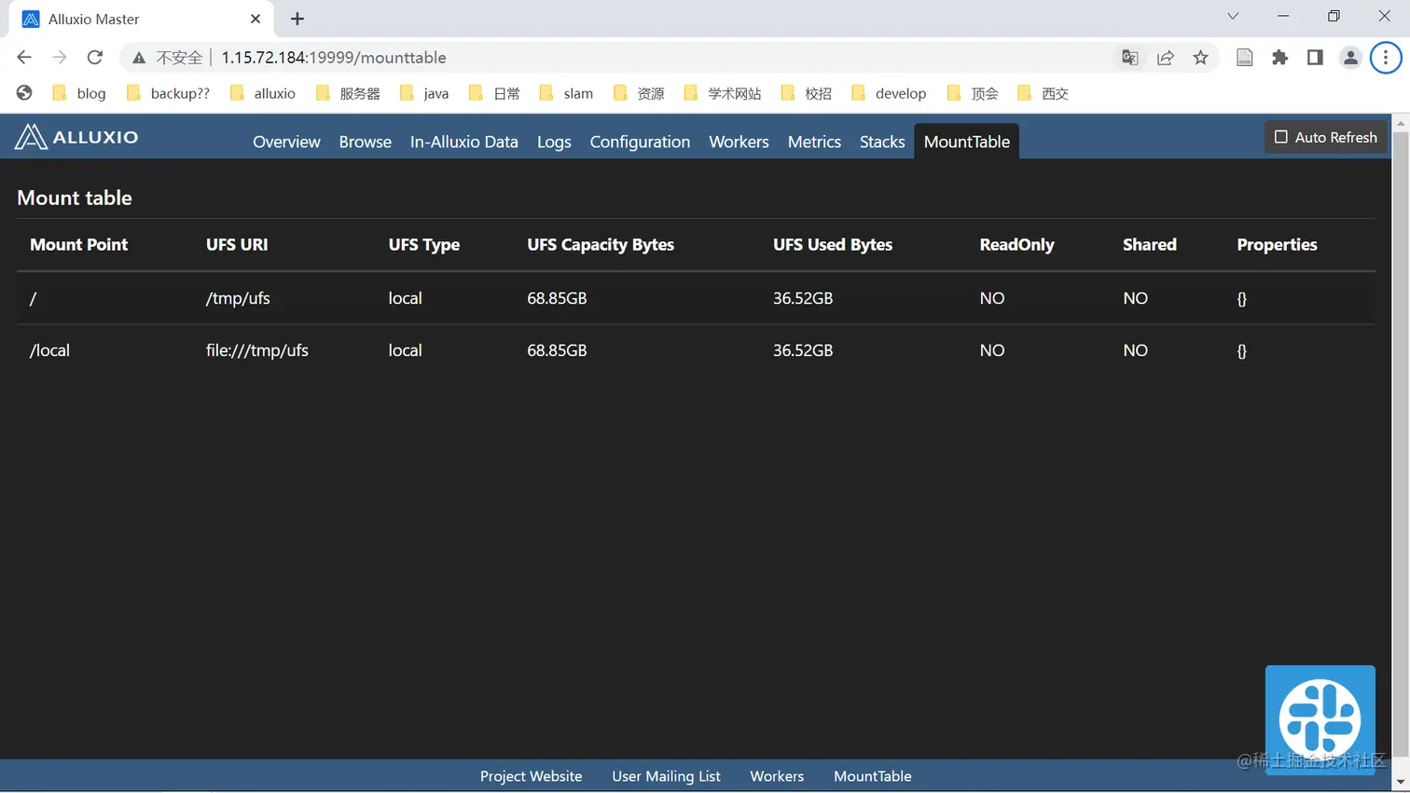Click the UFS Used Bytes column header
The height and width of the screenshot is (793, 1410).
point(833,244)
